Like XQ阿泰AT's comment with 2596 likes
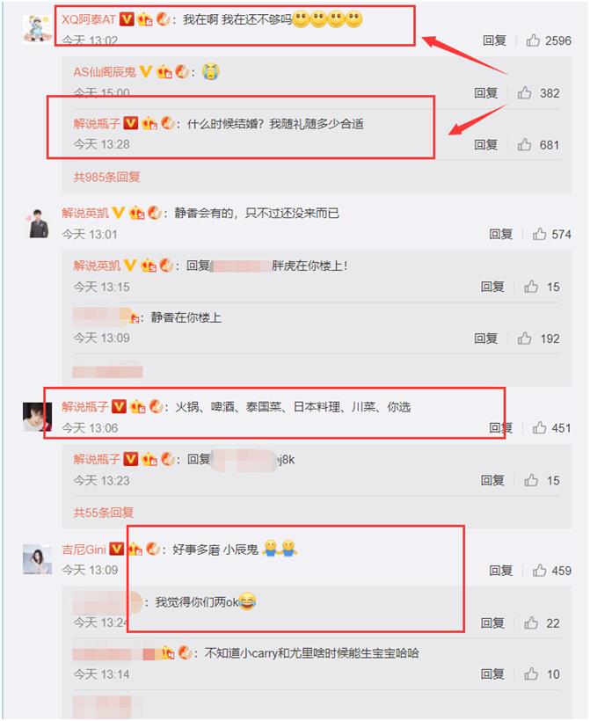 tap(534, 40)
